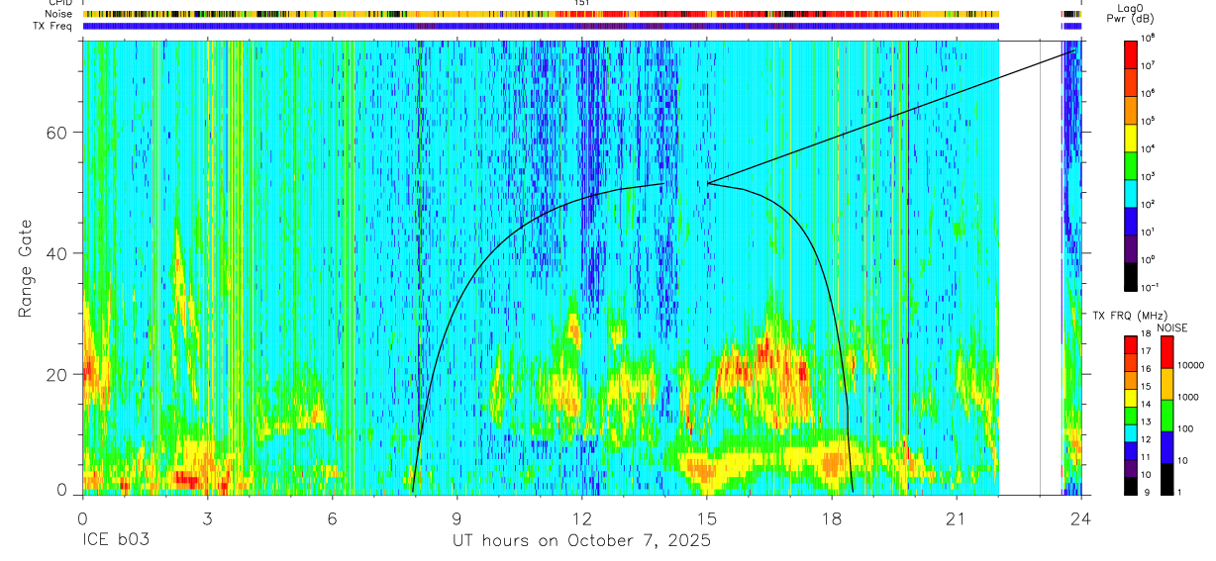Click the '100' label on NOISE scale
Image resolution: width=1216 pixels, height=561 pixels.
pyautogui.click(x=1187, y=428)
